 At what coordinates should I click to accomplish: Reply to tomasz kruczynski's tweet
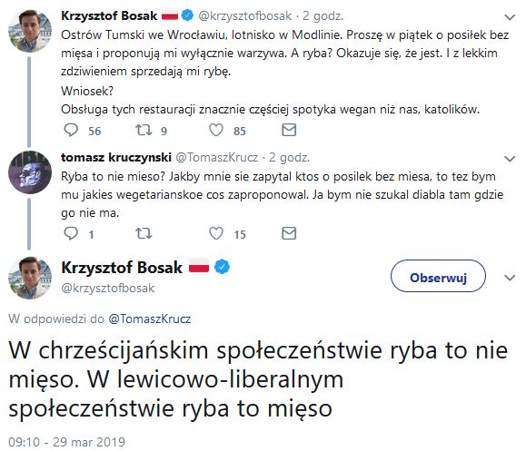point(71,233)
